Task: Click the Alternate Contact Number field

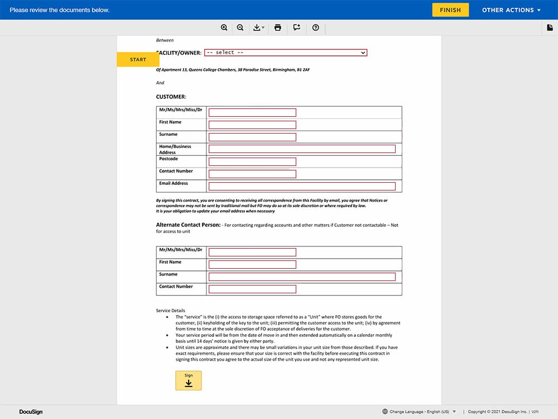Action: point(252,289)
